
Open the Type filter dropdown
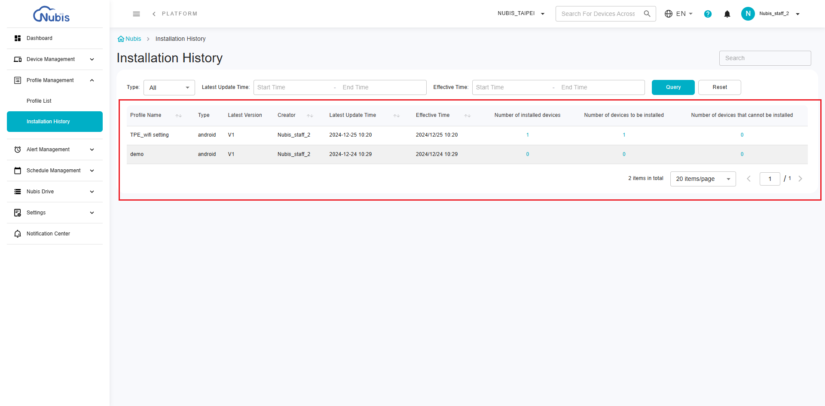169,88
